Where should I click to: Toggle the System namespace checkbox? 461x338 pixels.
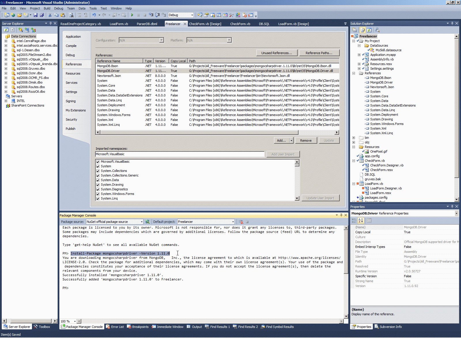point(98,166)
